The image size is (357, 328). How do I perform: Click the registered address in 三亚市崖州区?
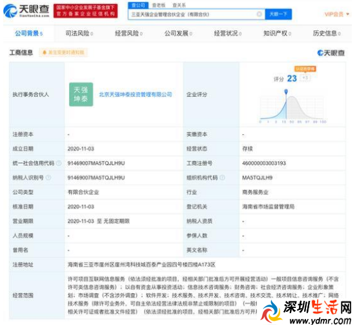[x=141, y=265]
